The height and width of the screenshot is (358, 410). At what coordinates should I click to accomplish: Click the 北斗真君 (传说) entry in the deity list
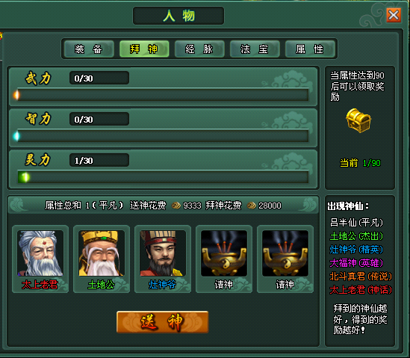click(x=361, y=277)
